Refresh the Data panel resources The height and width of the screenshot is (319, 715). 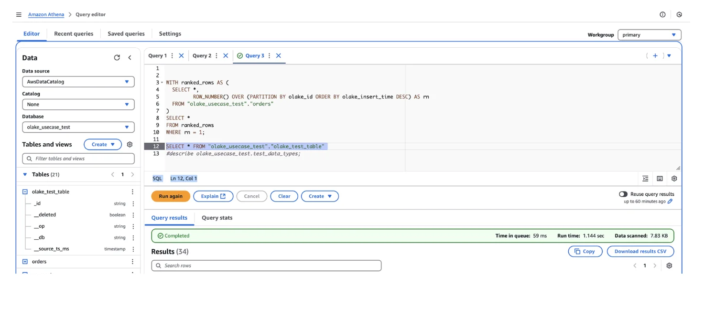click(117, 58)
